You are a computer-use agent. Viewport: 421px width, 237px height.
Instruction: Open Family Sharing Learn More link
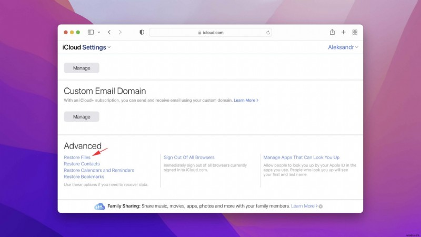tap(304, 206)
